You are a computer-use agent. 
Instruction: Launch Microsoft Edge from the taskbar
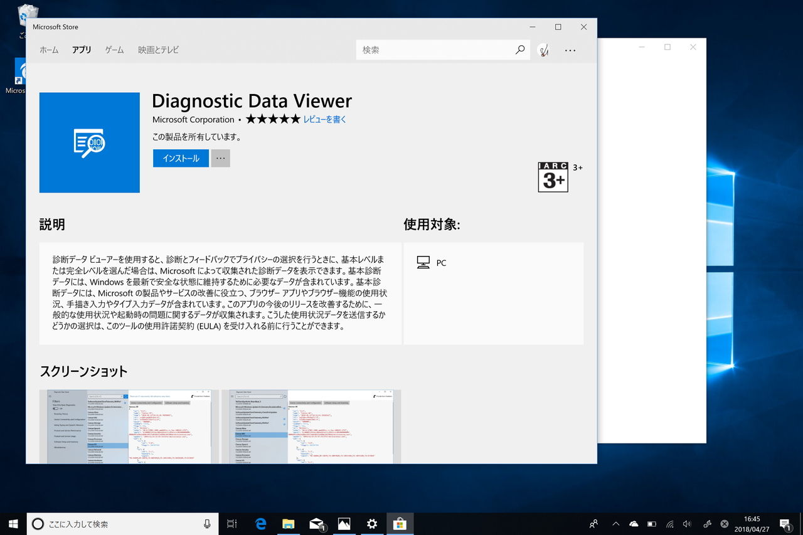click(x=260, y=524)
